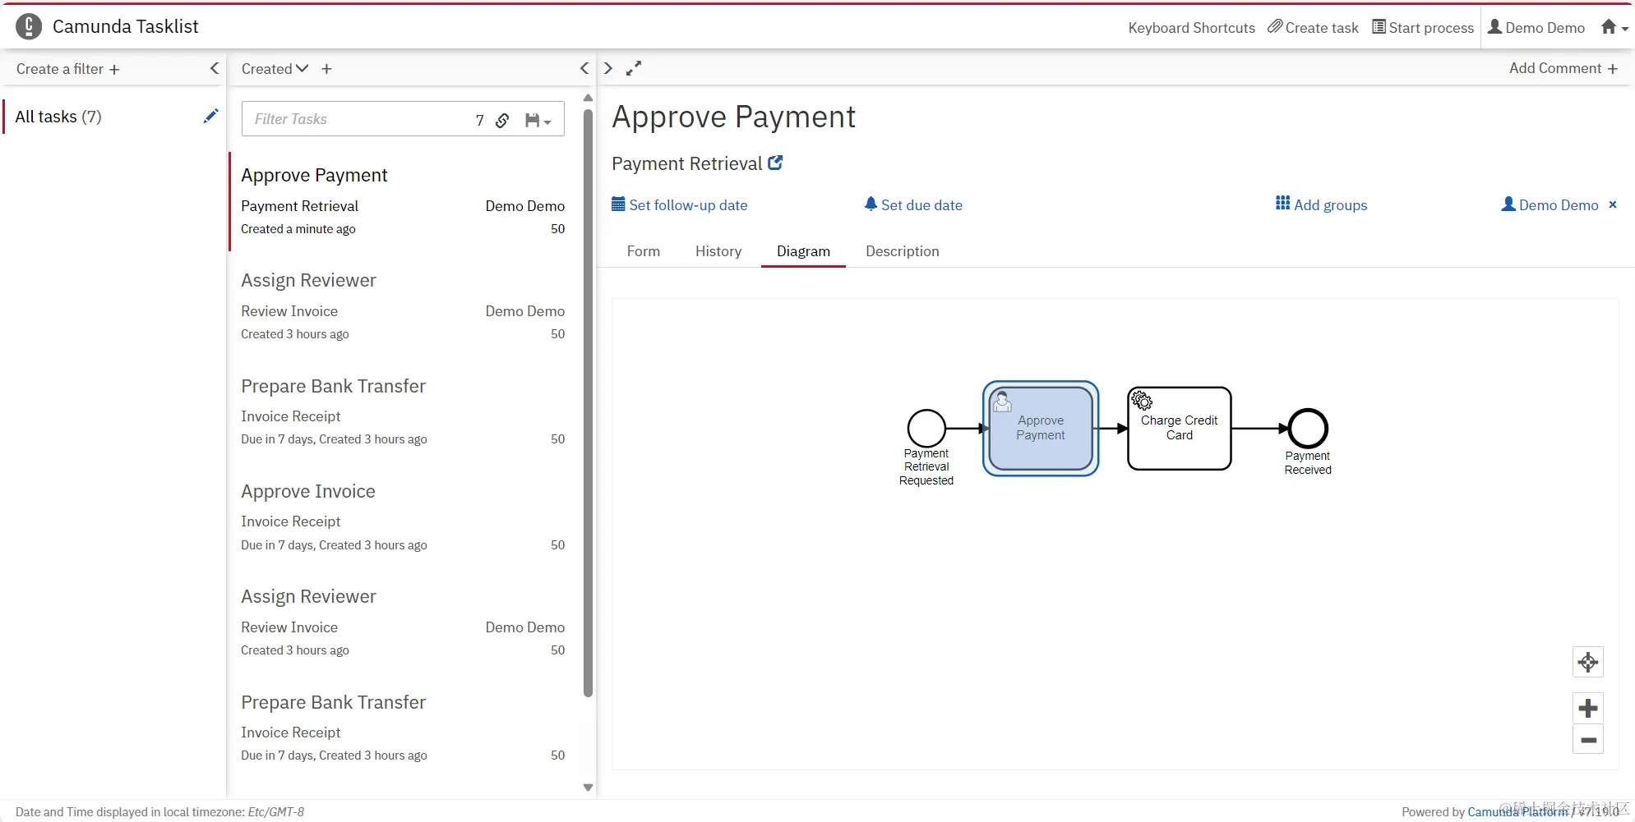Click the Payment Received end event

coord(1308,428)
